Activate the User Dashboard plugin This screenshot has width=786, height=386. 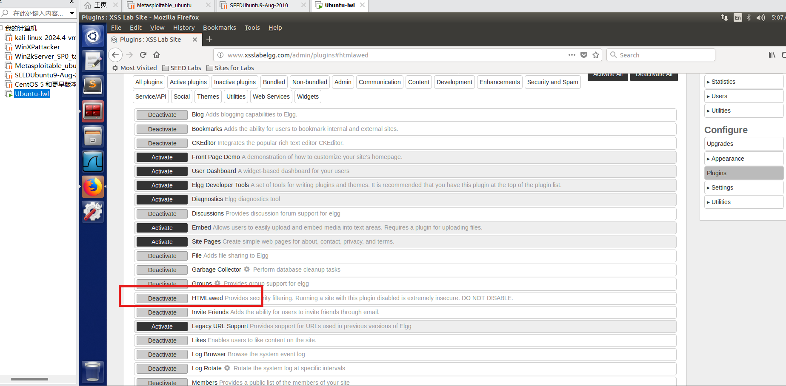[x=162, y=171]
